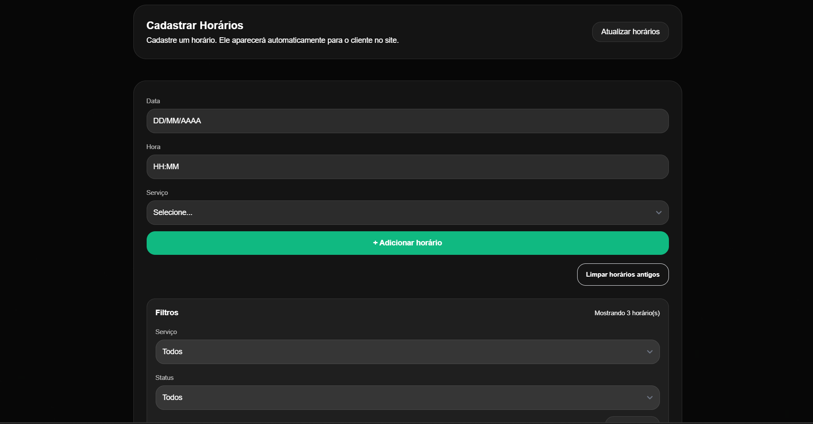Screen dimensions: 813x424
Task: Click the chevron arrow on Selecione dropdown
Action: coord(658,213)
